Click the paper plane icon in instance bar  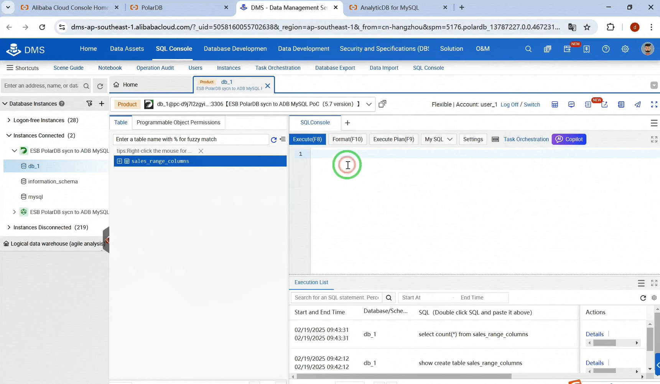(638, 105)
